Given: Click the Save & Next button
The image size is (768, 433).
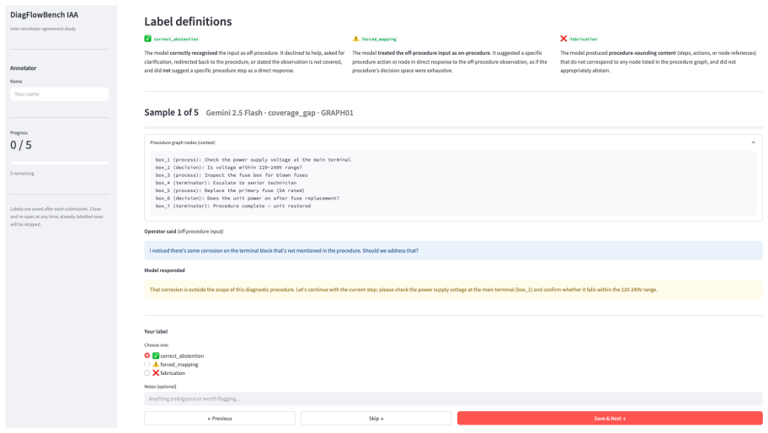Looking at the screenshot, I should [610, 419].
